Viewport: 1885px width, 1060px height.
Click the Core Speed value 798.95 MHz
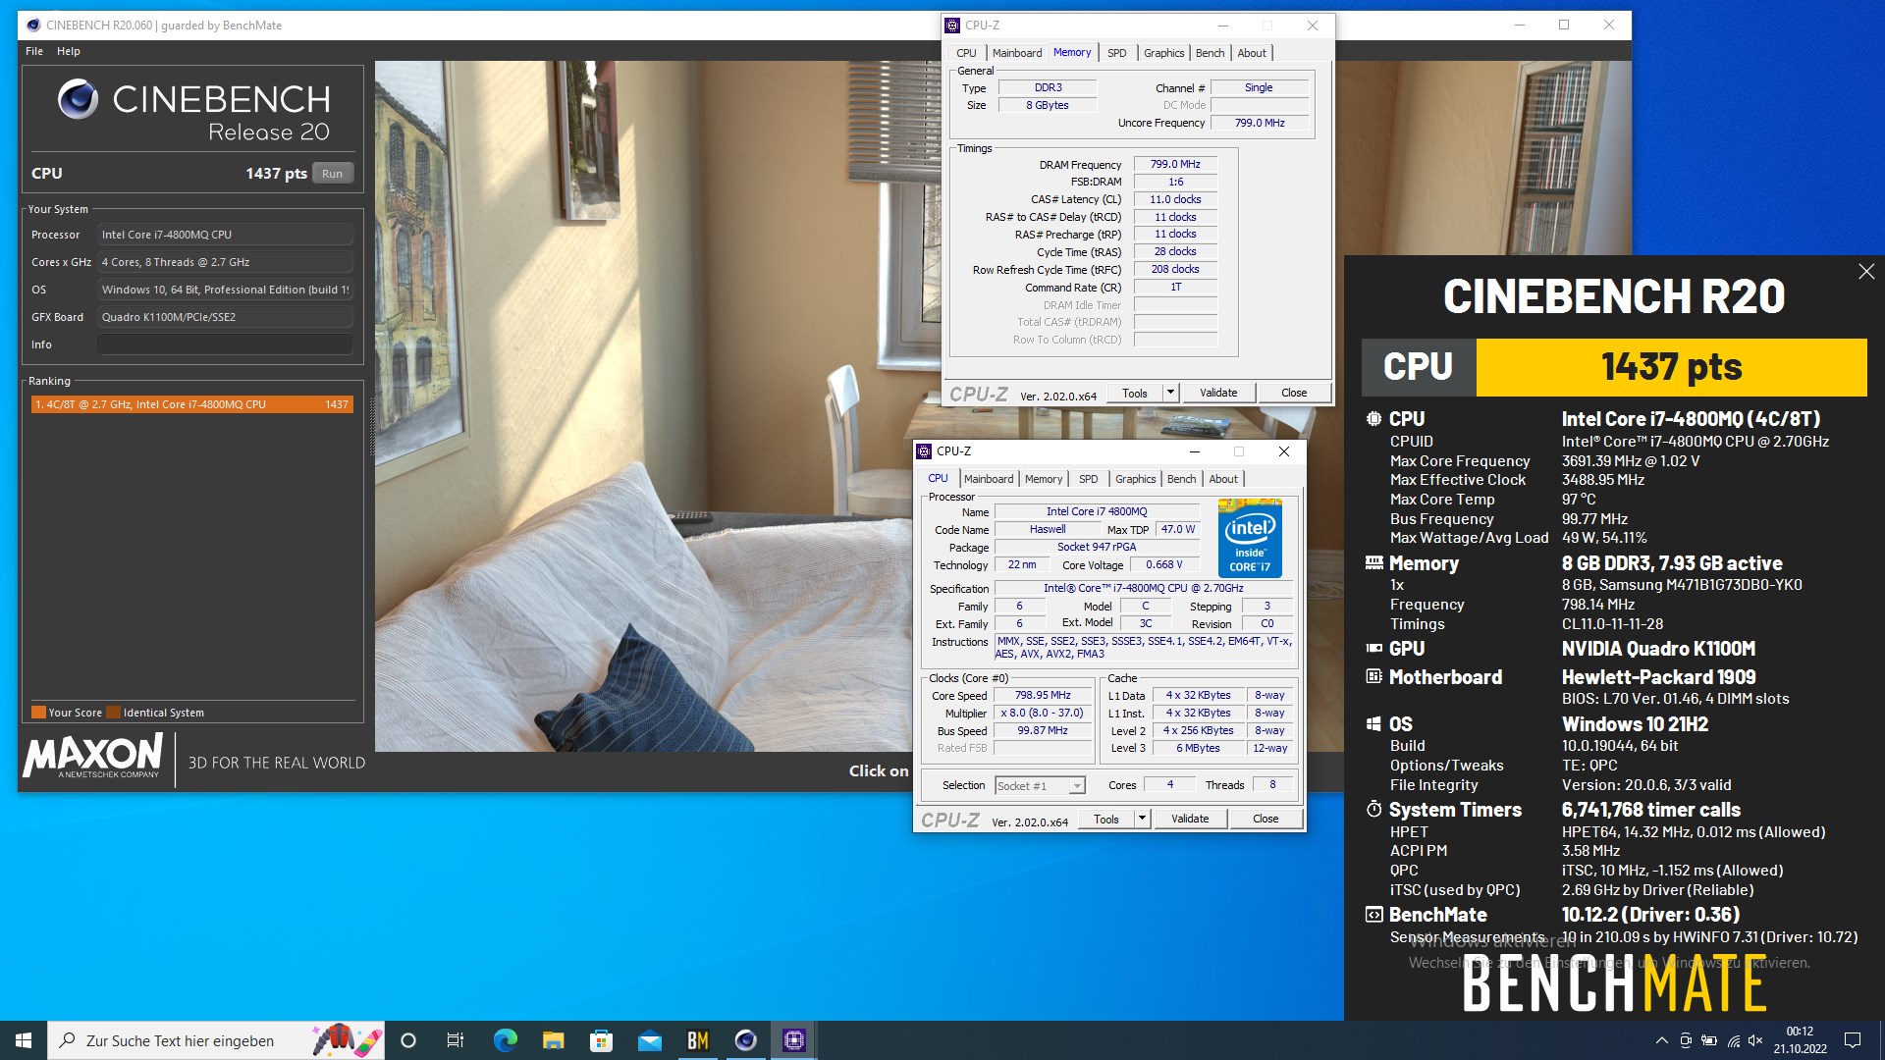click(1043, 695)
